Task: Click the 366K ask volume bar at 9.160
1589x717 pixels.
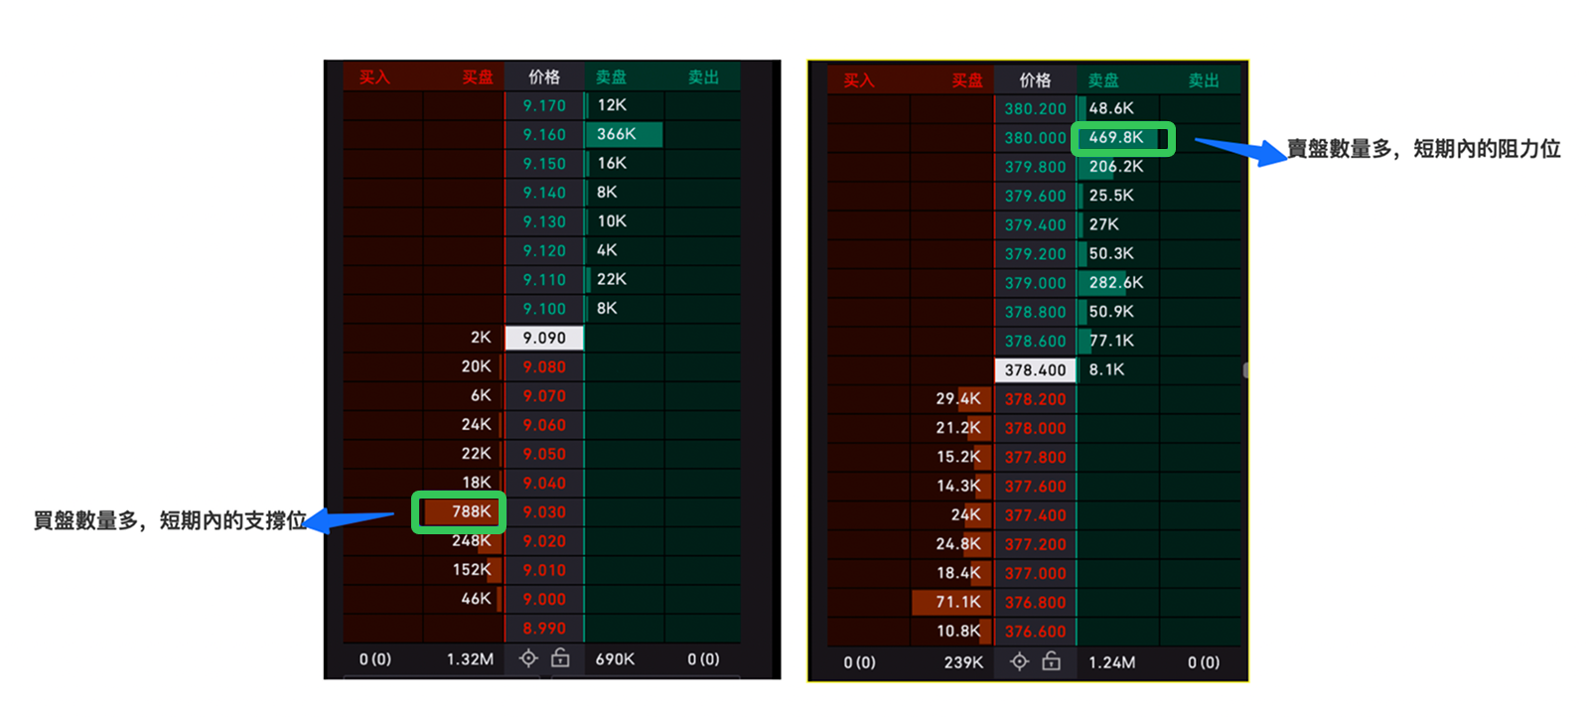Action: (x=624, y=134)
